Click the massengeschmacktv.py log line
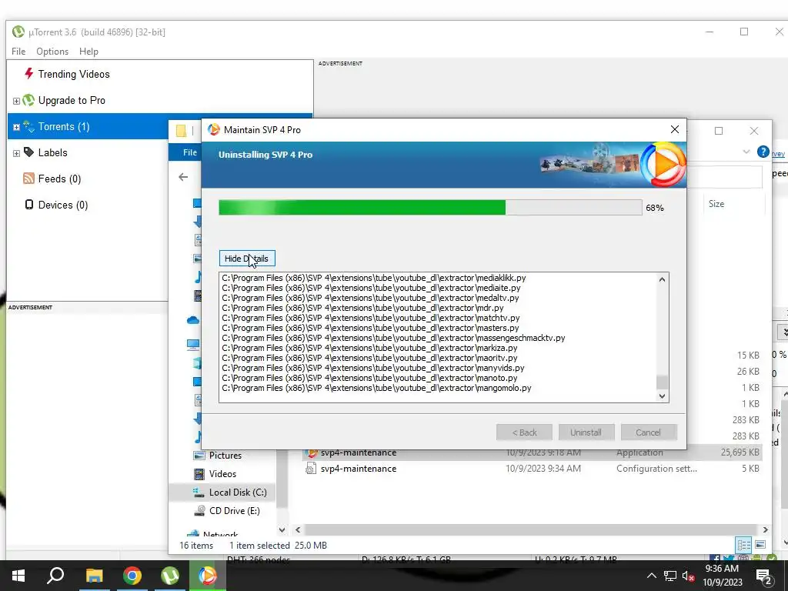Image resolution: width=788 pixels, height=591 pixels. 393,338
